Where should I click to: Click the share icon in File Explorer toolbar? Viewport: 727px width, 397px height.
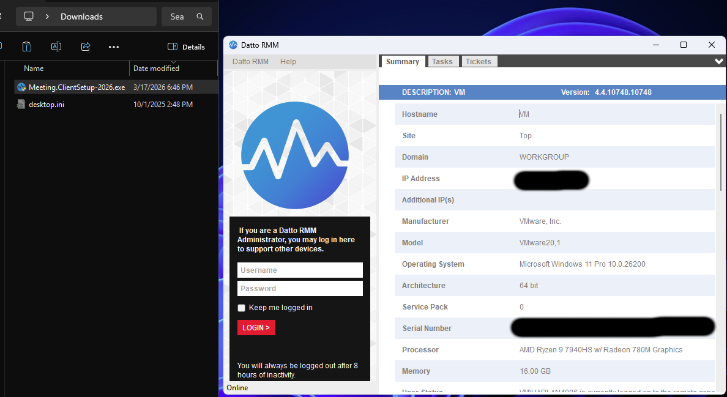pos(85,46)
